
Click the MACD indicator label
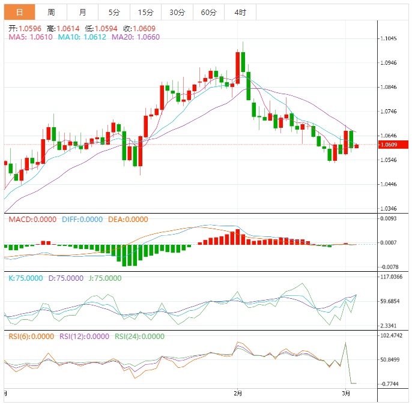click(33, 220)
